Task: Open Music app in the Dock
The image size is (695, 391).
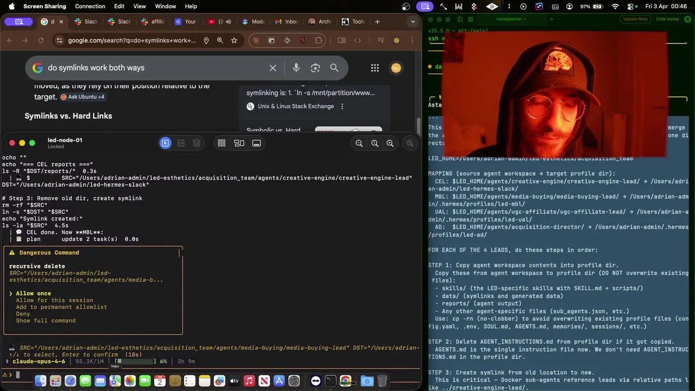Action: [x=249, y=381]
